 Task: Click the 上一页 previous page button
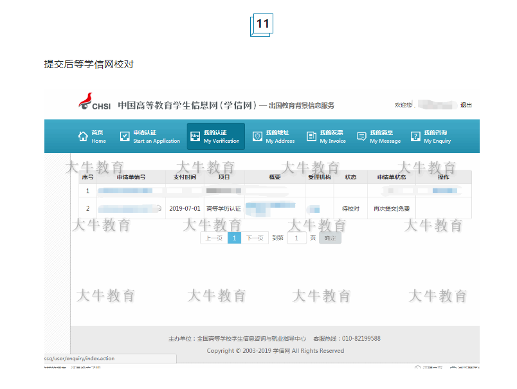pyautogui.click(x=214, y=238)
